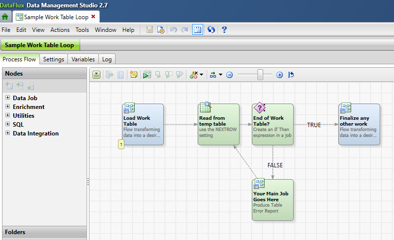This screenshot has width=394, height=240.
Task: Open the layout arrangement dropdown arrow
Action: tap(220, 75)
